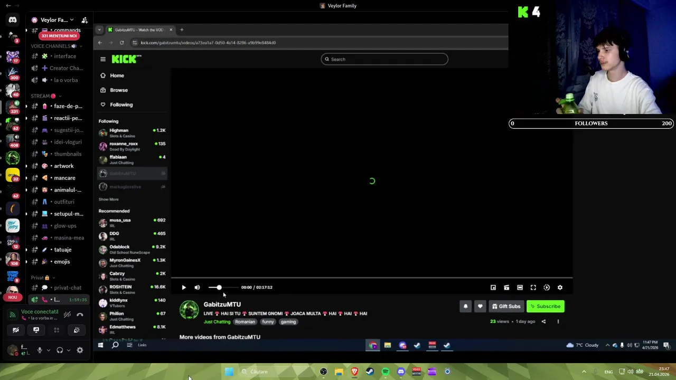Play the VOD video
The width and height of the screenshot is (676, 380).
point(184,288)
